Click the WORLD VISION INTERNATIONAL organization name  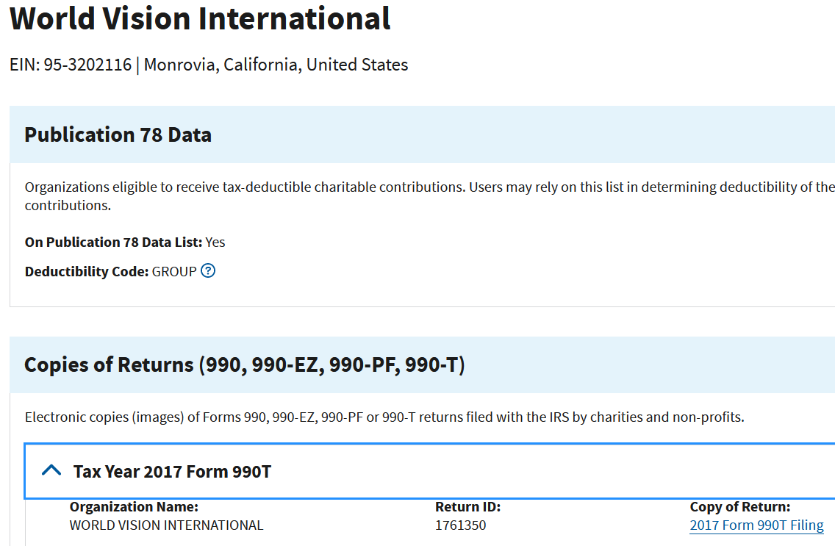click(x=165, y=525)
